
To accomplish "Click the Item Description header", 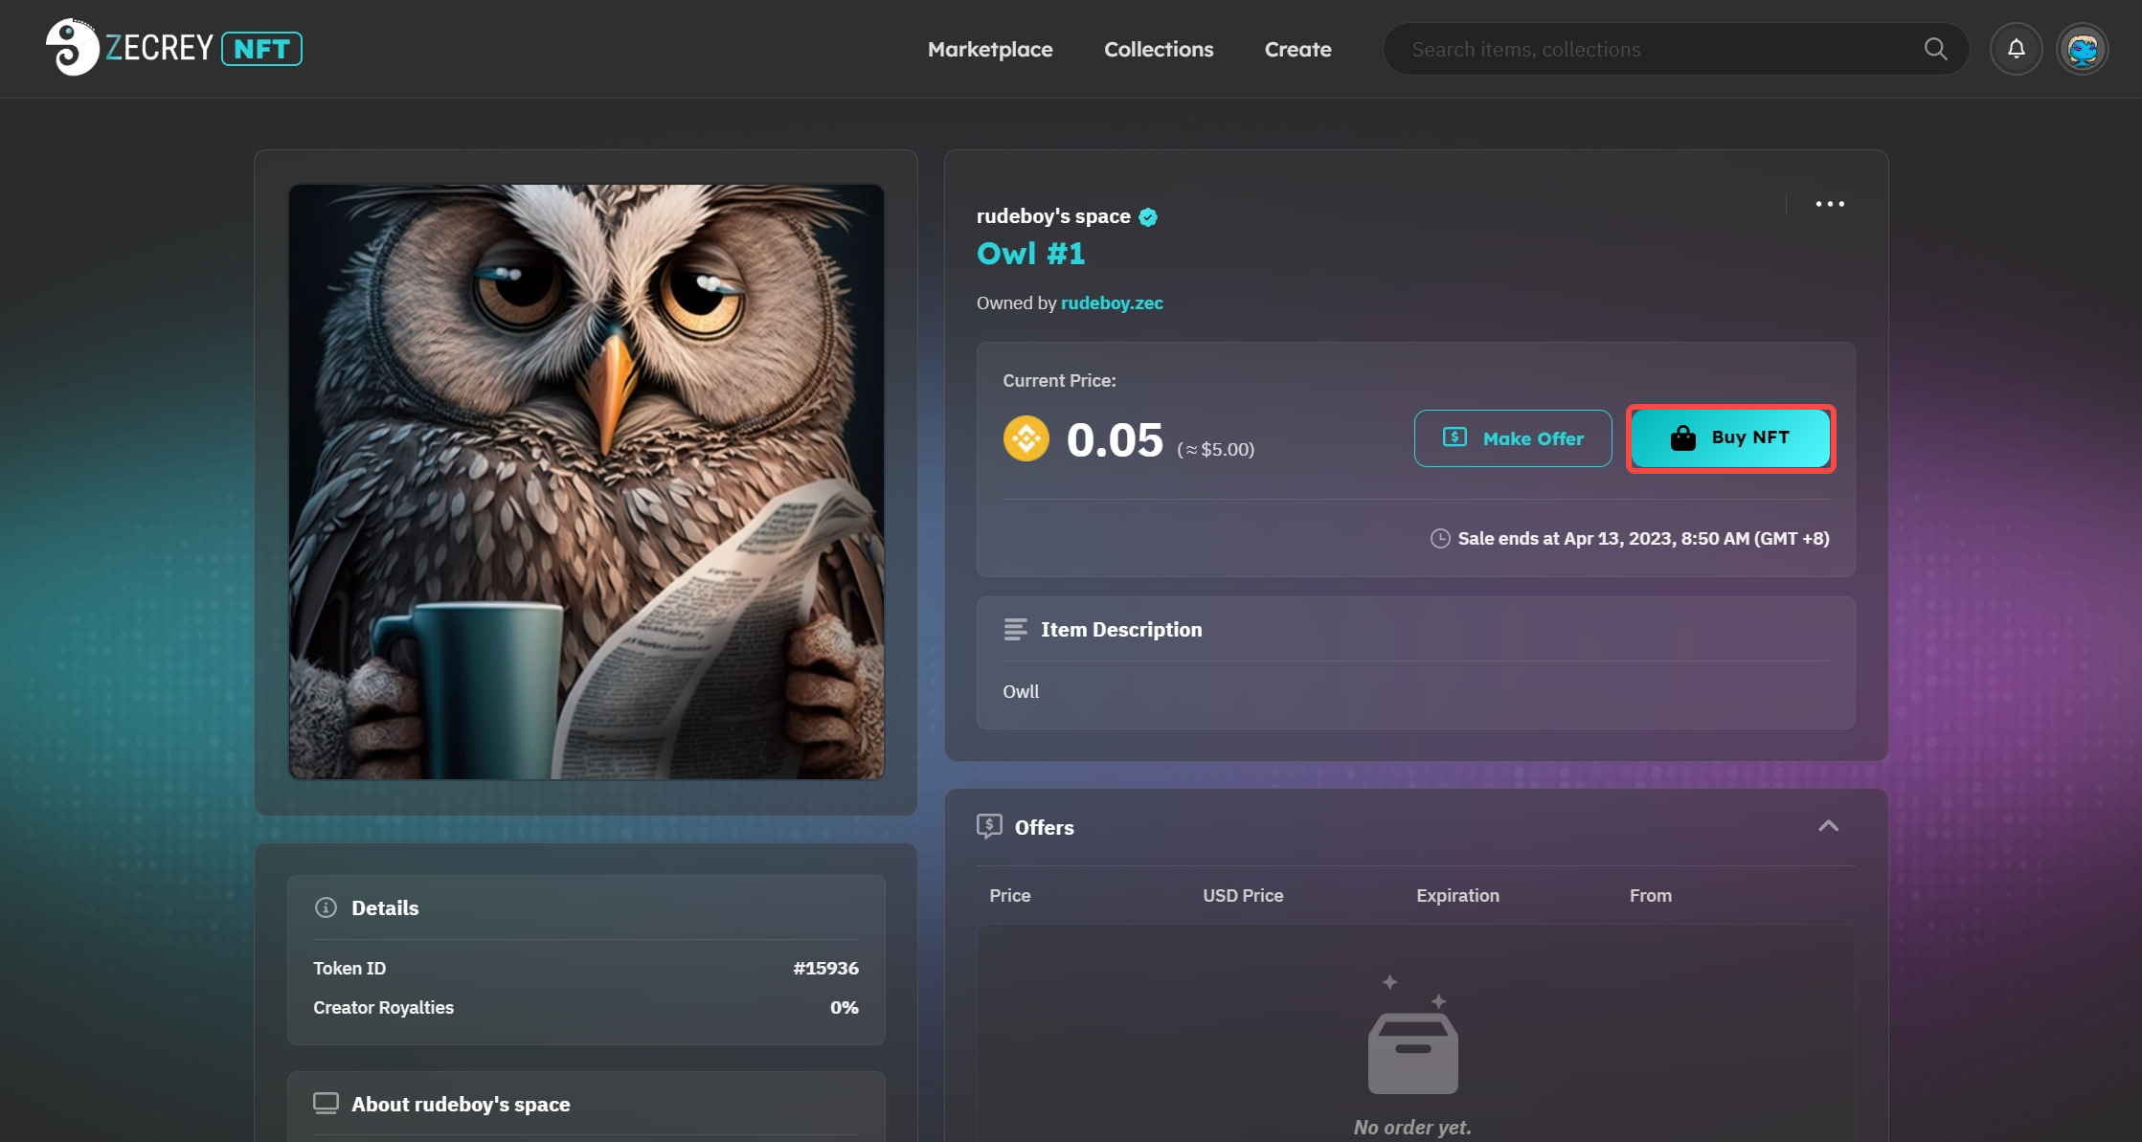I will coord(1120,630).
